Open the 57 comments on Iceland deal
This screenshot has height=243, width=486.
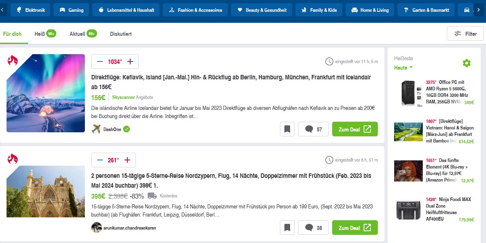(x=313, y=129)
